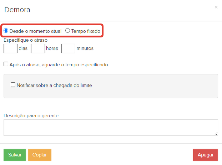The width and height of the screenshot is (222, 165).
Task: Click the "horas" unit label
Action: pyautogui.click(x=52, y=48)
